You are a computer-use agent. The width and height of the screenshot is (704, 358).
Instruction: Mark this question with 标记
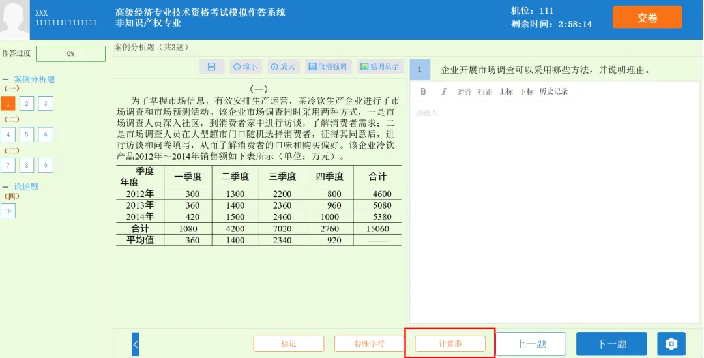coord(289,344)
